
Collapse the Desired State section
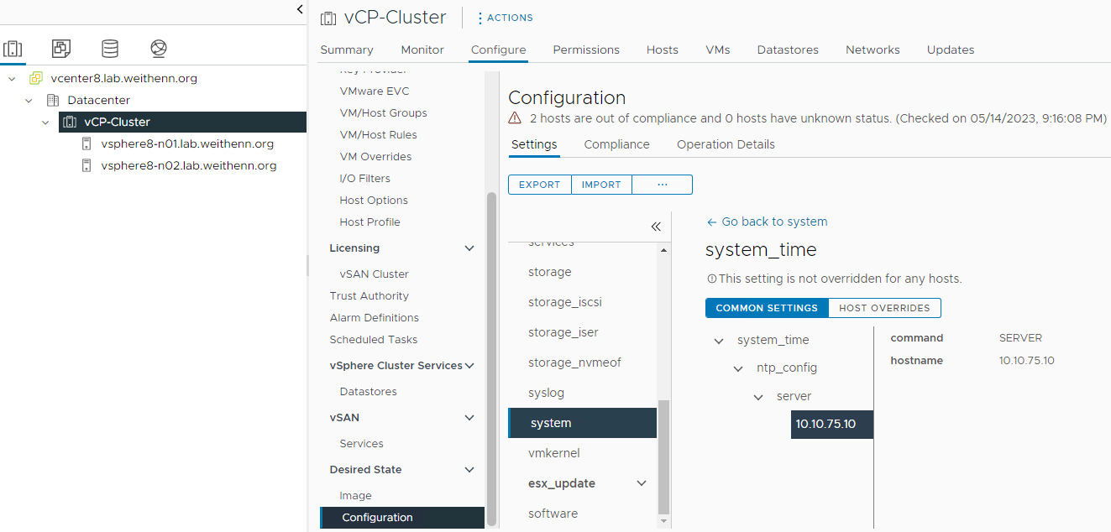(469, 470)
